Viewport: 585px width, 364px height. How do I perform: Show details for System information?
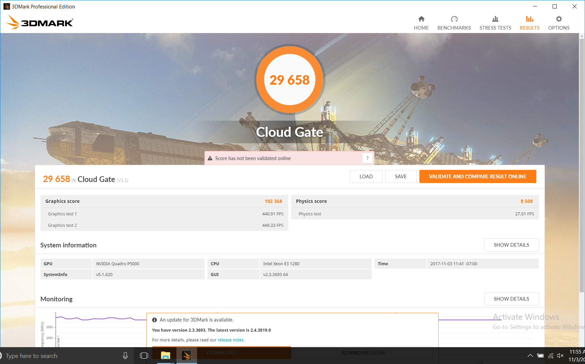(511, 245)
